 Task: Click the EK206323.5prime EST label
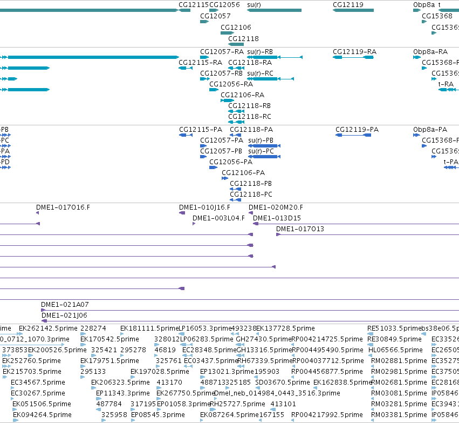click(x=121, y=383)
